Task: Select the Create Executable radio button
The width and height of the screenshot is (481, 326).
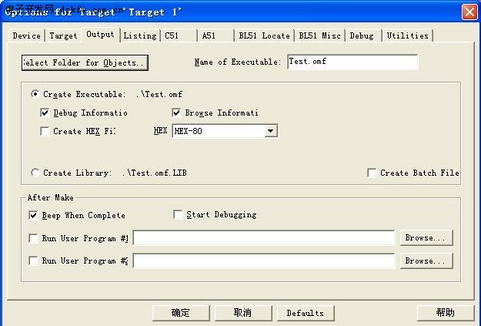Action: click(x=35, y=94)
